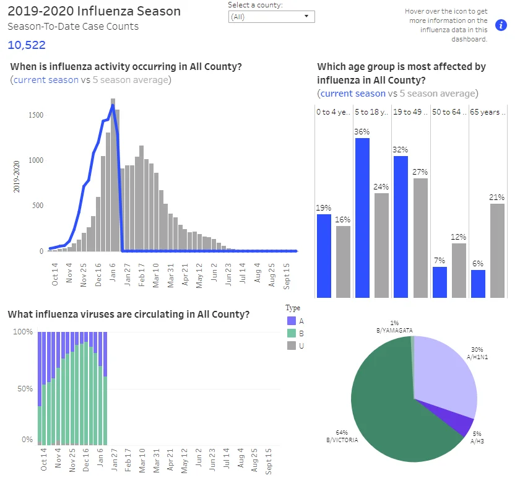The height and width of the screenshot is (483, 520).
Task: Click the 16% gray bar for ages 0 to 4
Action: tap(343, 262)
